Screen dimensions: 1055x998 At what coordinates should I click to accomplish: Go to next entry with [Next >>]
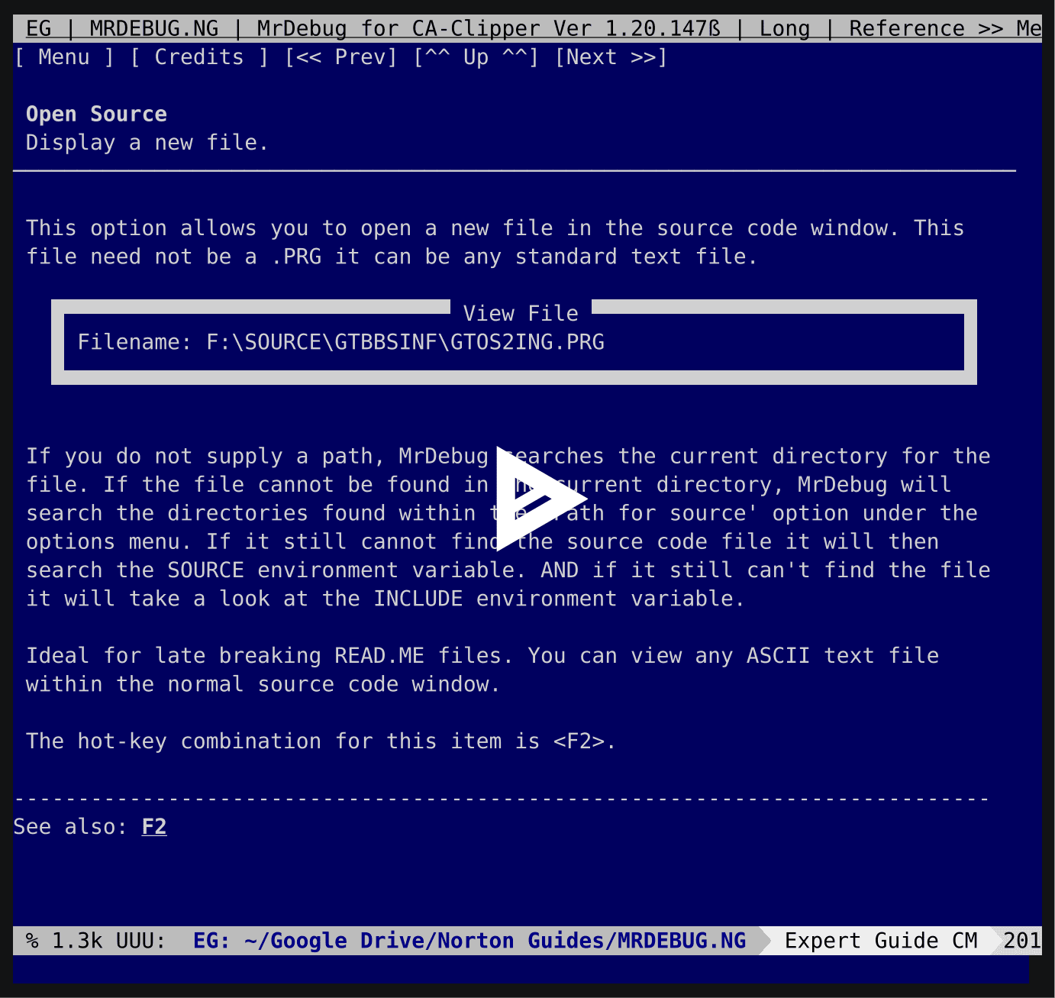[611, 57]
